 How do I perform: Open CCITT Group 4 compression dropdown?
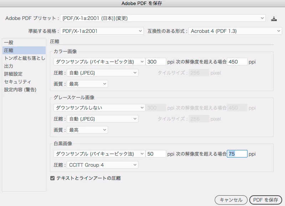pyautogui.click(x=102, y=165)
